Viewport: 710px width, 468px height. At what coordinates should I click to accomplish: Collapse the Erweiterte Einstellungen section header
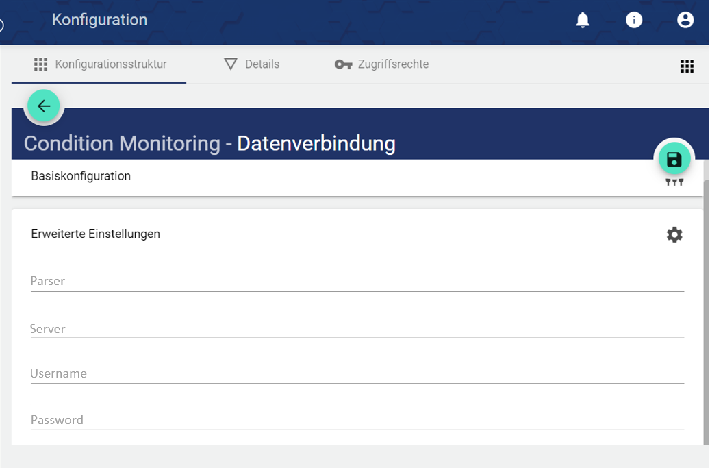(96, 234)
